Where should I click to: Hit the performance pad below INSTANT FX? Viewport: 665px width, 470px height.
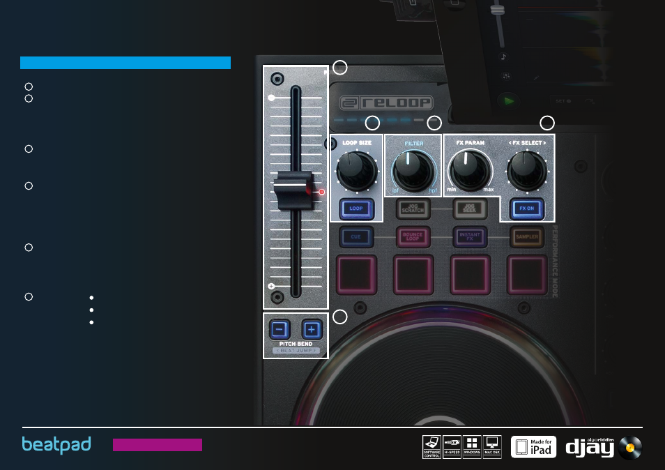click(x=470, y=275)
